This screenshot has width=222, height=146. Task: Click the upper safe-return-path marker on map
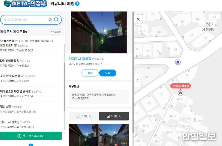coord(178,62)
